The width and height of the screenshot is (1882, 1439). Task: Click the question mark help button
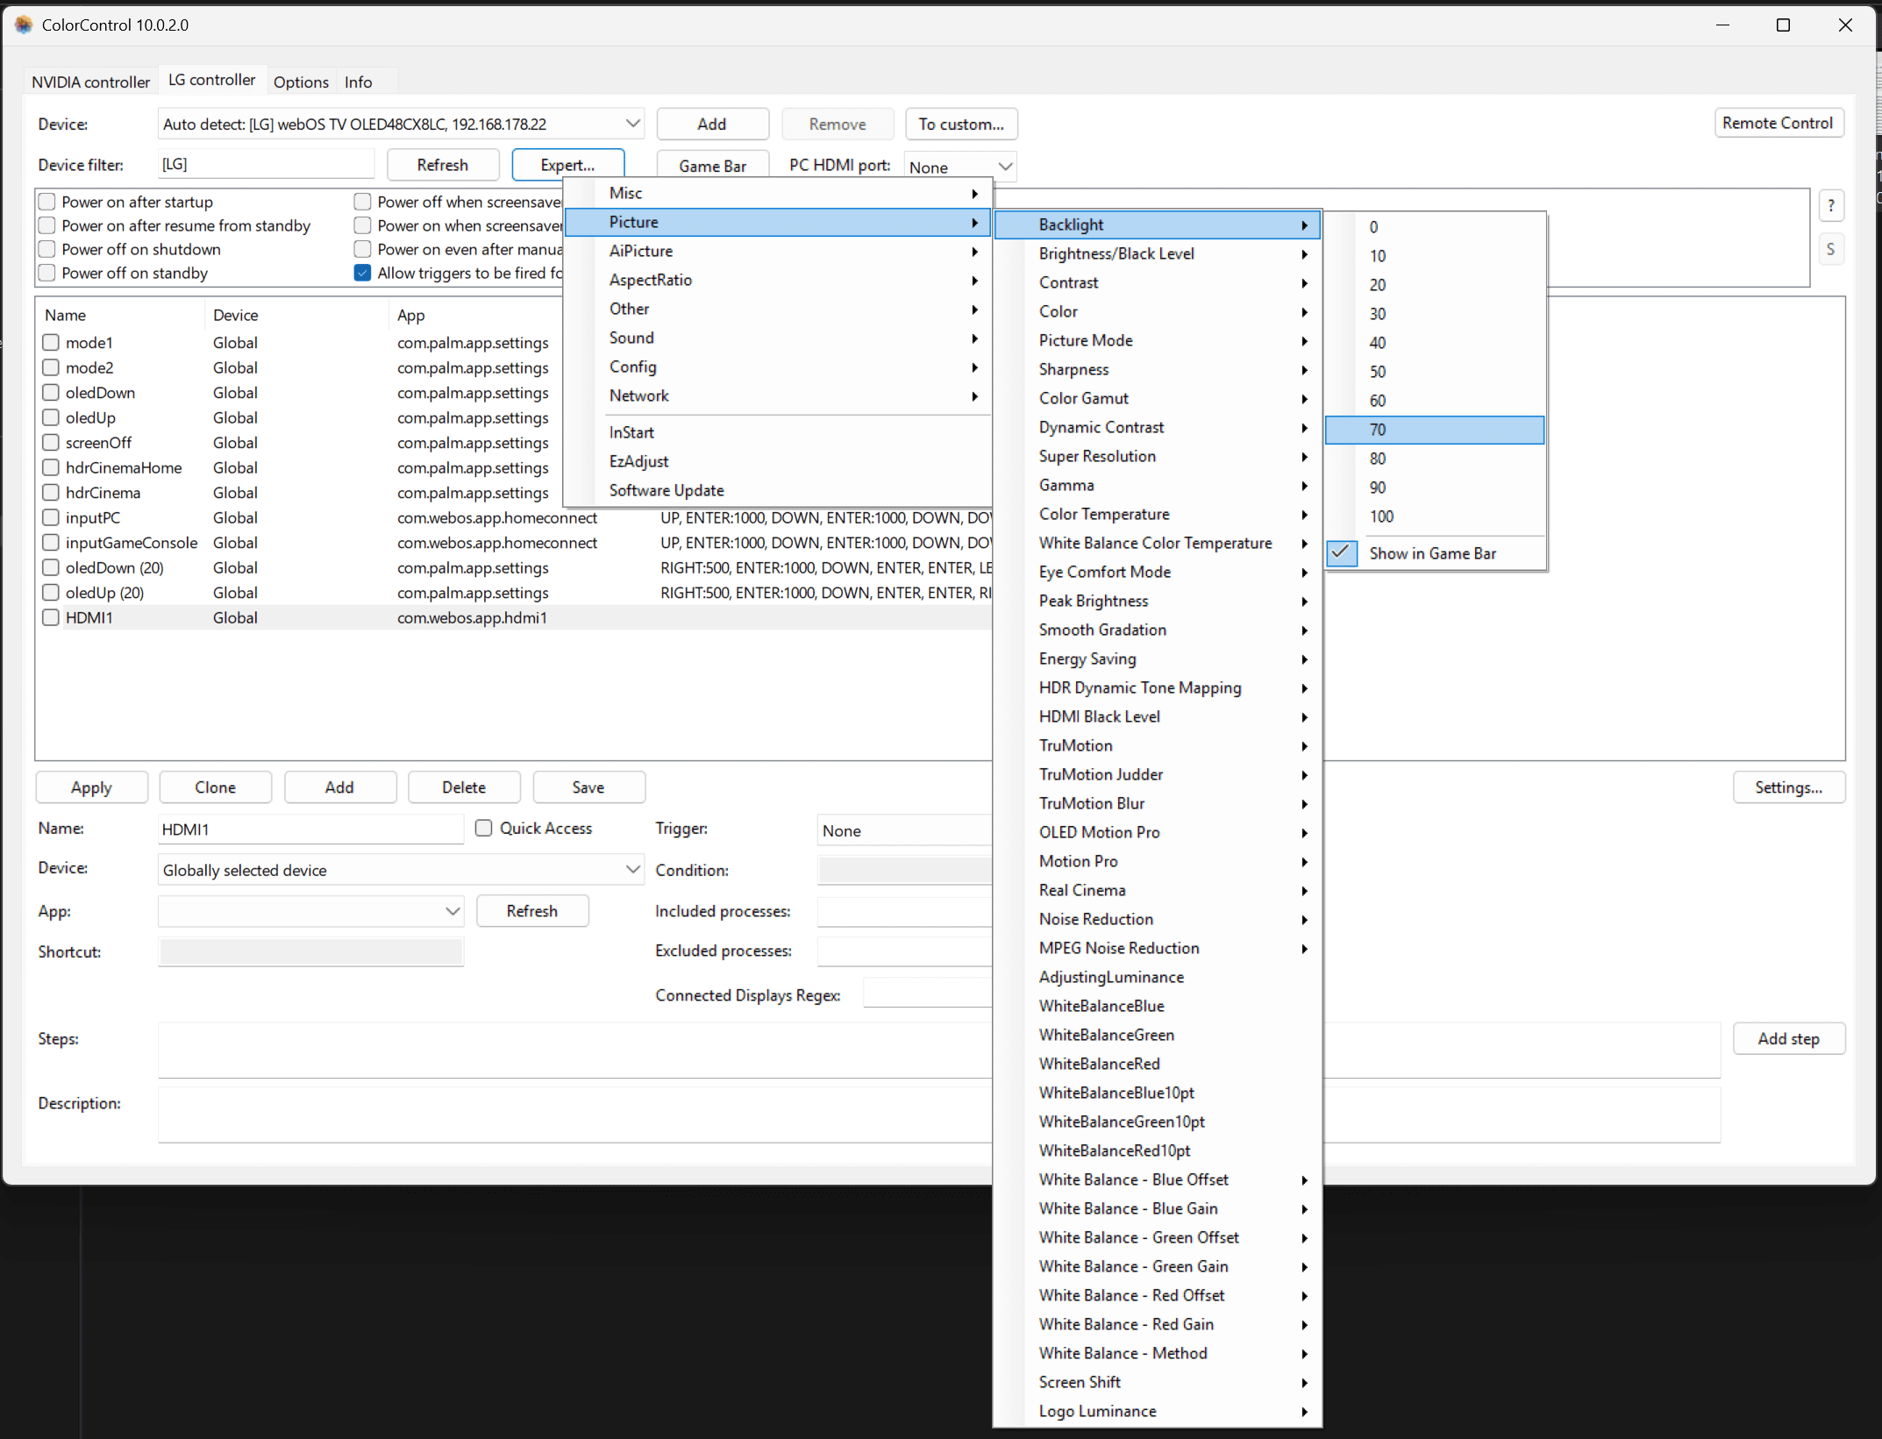pos(1831,205)
